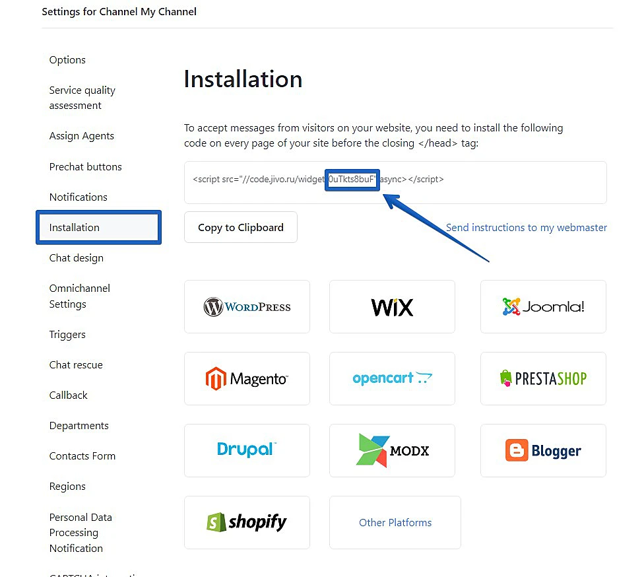The height and width of the screenshot is (577, 644).
Task: Open Notifications settings
Action: point(78,197)
